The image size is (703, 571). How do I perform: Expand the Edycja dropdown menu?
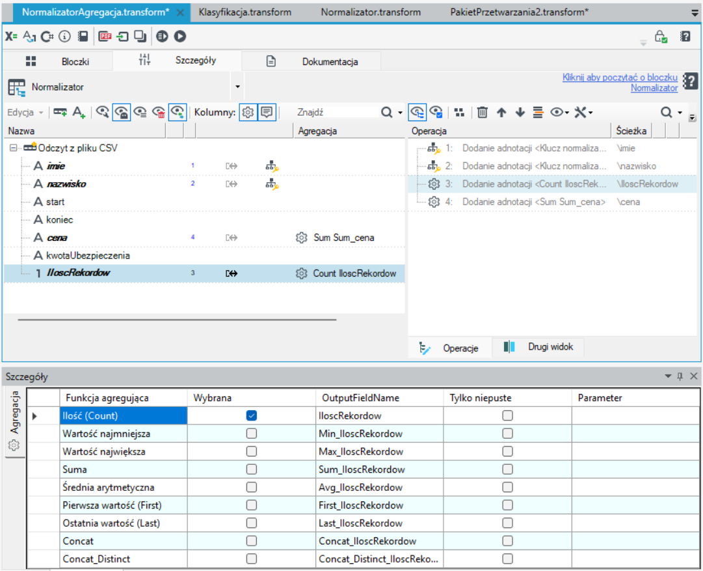point(25,112)
